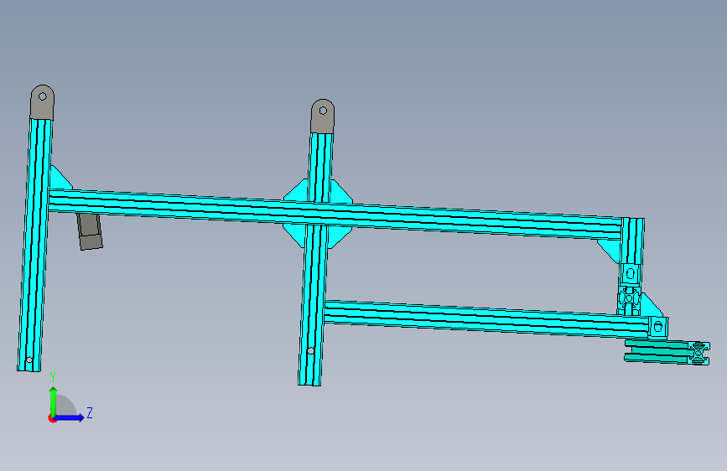The height and width of the screenshot is (471, 727).
Task: Select triangular gusset joining left post and upper beam
Action: click(60, 179)
